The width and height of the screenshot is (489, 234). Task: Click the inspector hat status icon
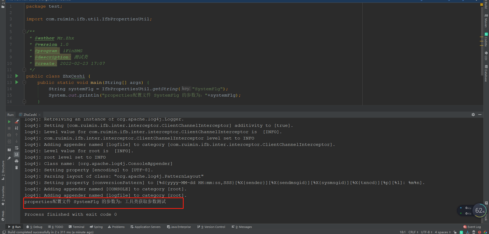coord(474,232)
